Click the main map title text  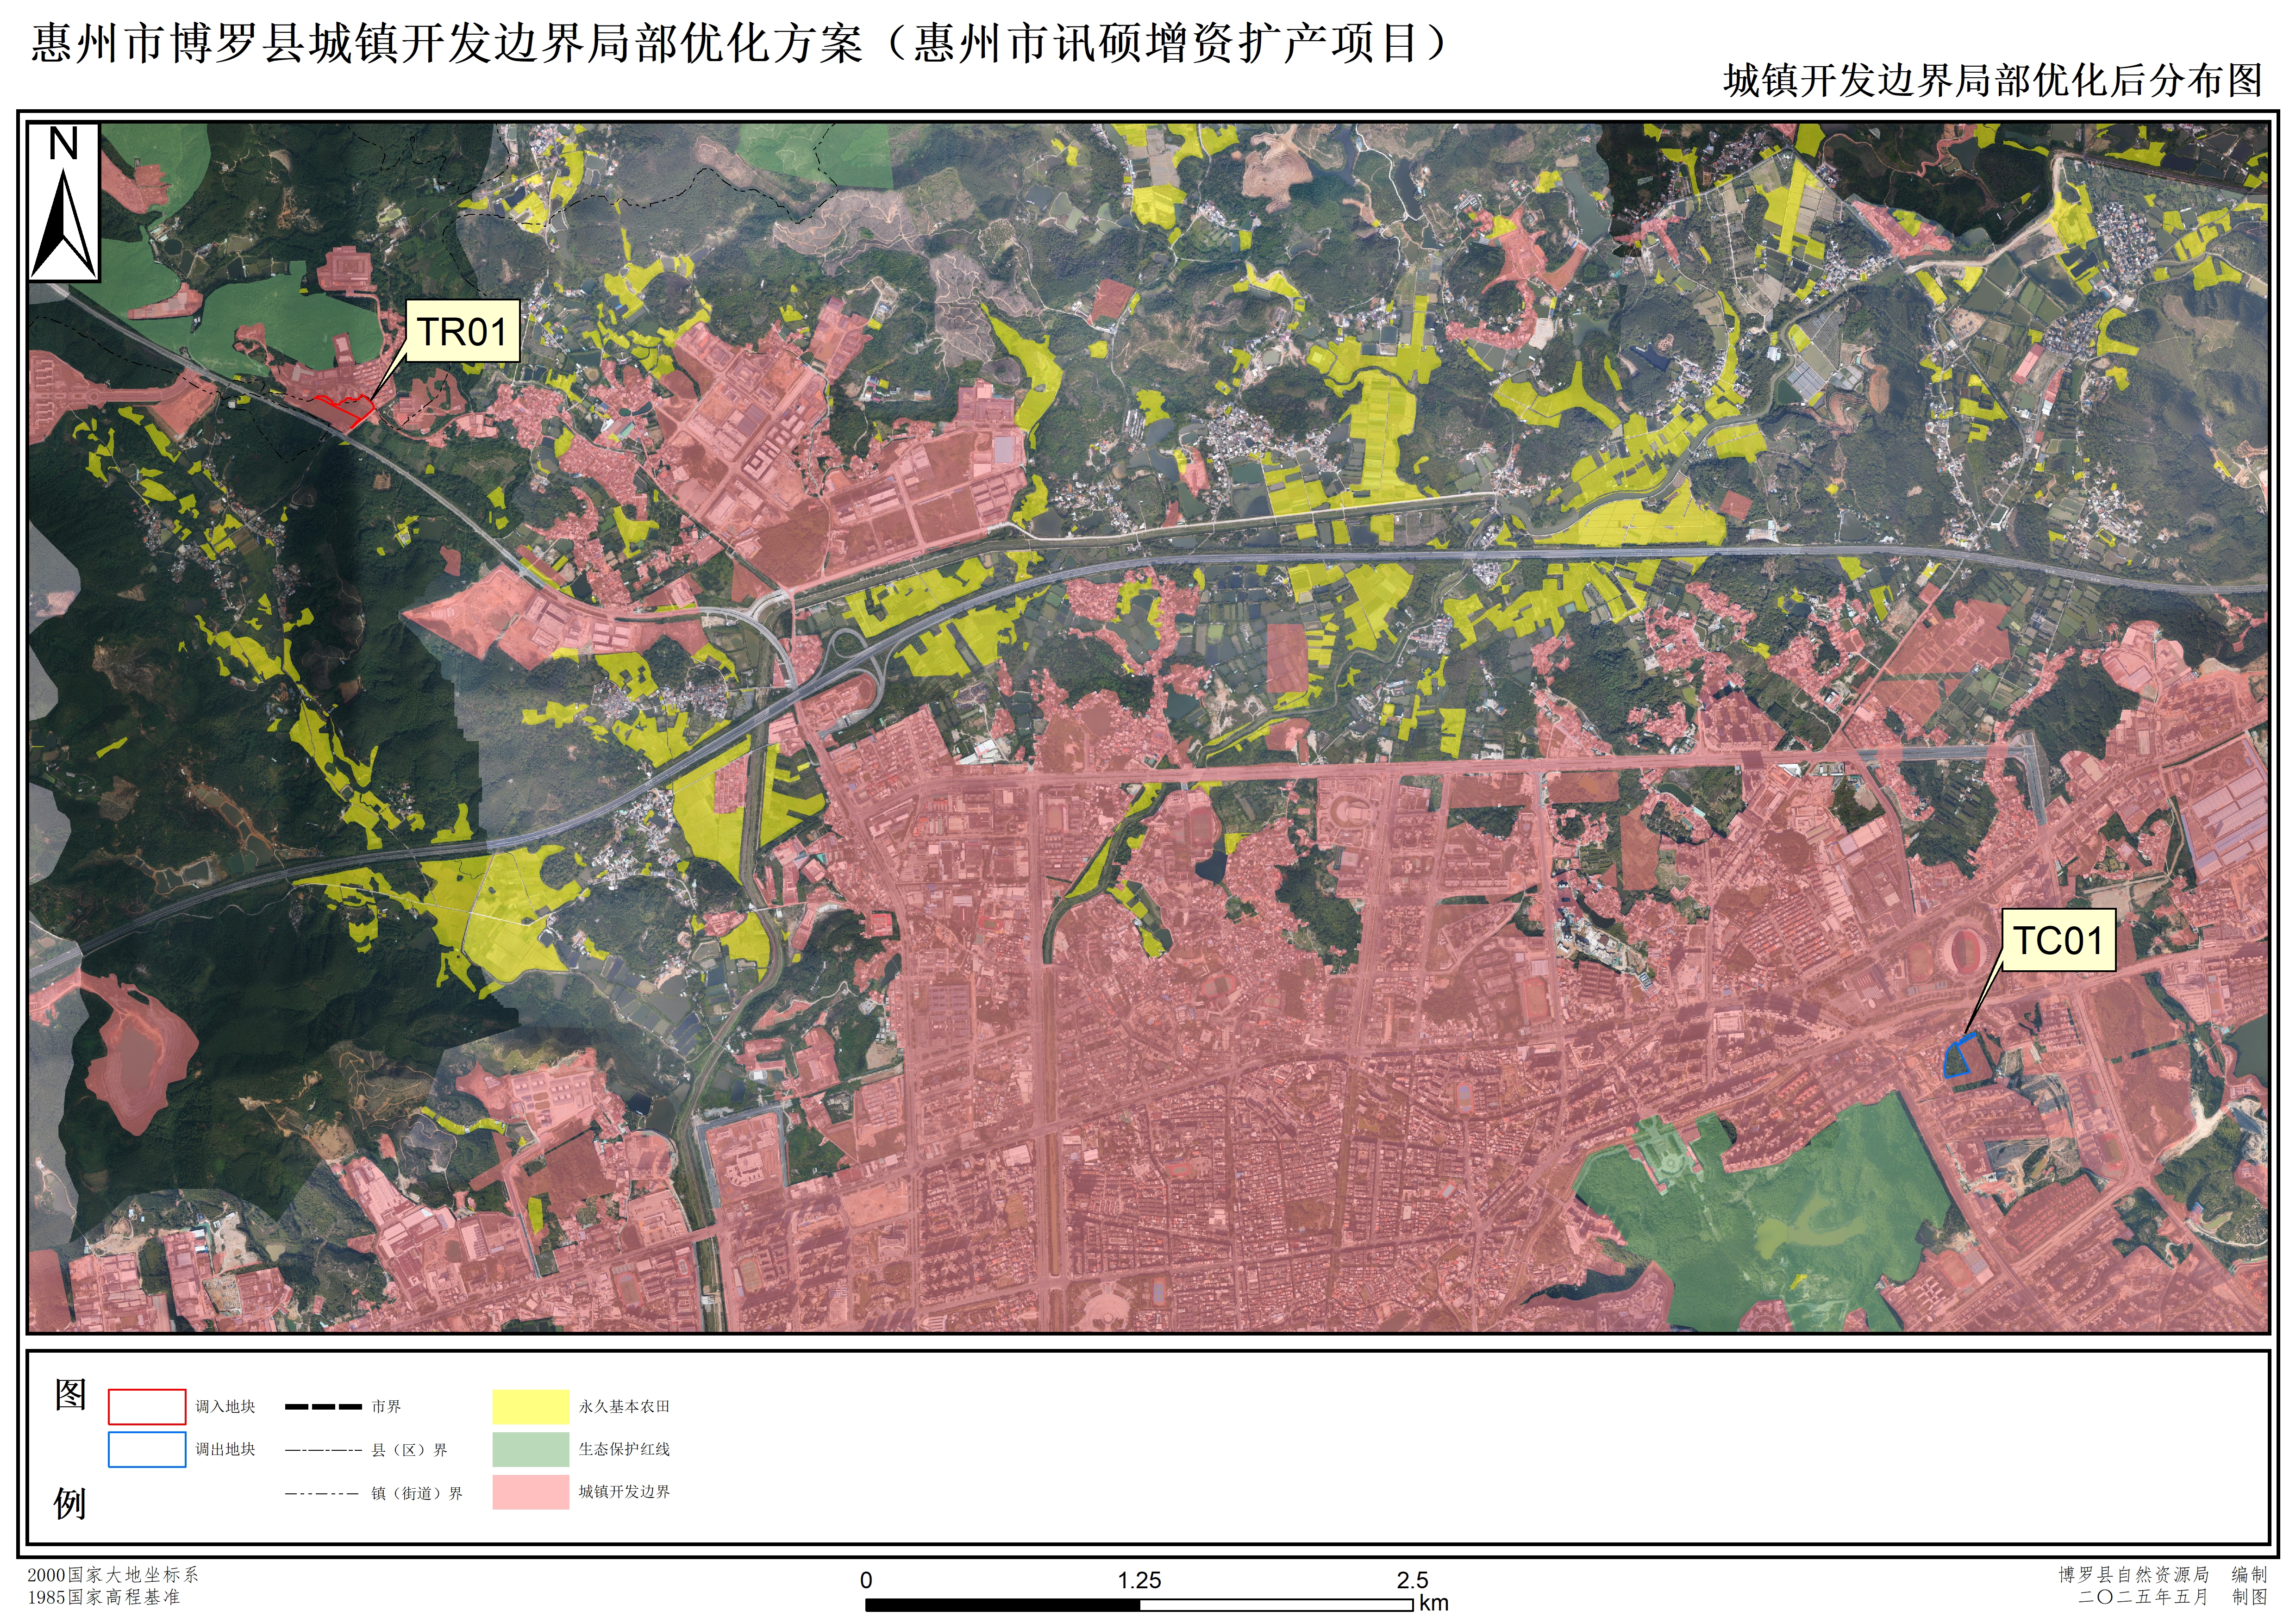click(x=740, y=44)
